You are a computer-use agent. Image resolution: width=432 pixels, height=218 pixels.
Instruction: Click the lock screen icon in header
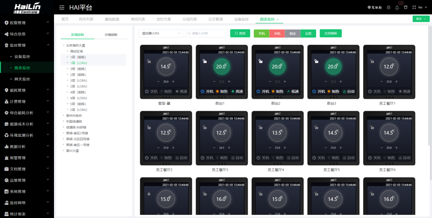(x=388, y=7)
